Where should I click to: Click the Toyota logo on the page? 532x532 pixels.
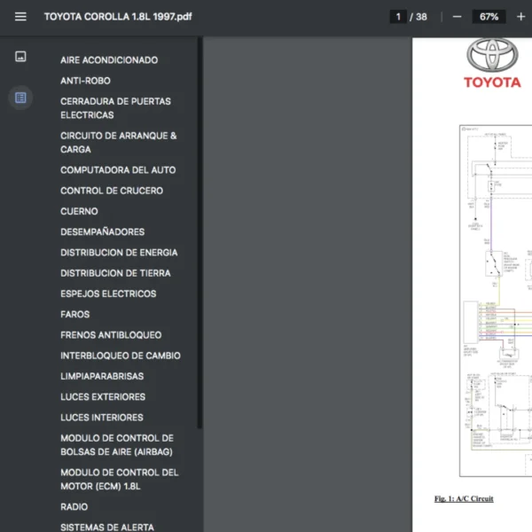pos(492,64)
